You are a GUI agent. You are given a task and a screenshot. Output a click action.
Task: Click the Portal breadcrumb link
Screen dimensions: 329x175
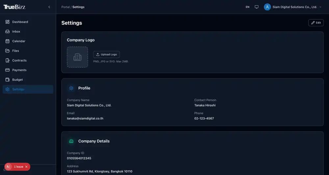65,7
